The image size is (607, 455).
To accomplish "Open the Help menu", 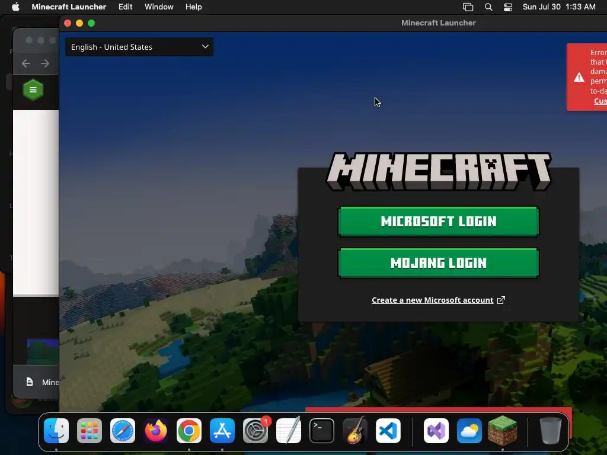I will click(194, 7).
